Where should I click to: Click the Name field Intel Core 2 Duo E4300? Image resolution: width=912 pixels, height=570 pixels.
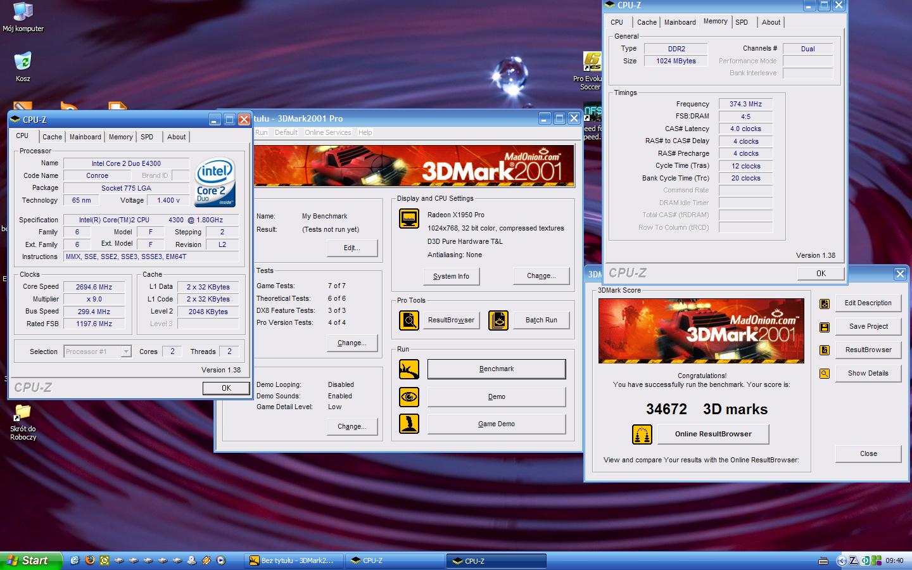126,163
